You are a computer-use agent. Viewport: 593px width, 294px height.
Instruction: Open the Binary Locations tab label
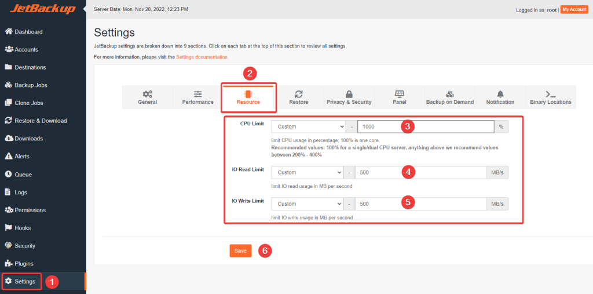551,102
